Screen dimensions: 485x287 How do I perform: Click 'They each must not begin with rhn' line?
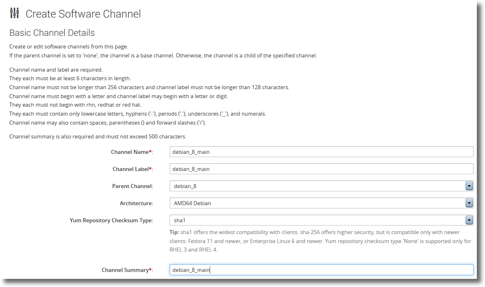coord(75,105)
